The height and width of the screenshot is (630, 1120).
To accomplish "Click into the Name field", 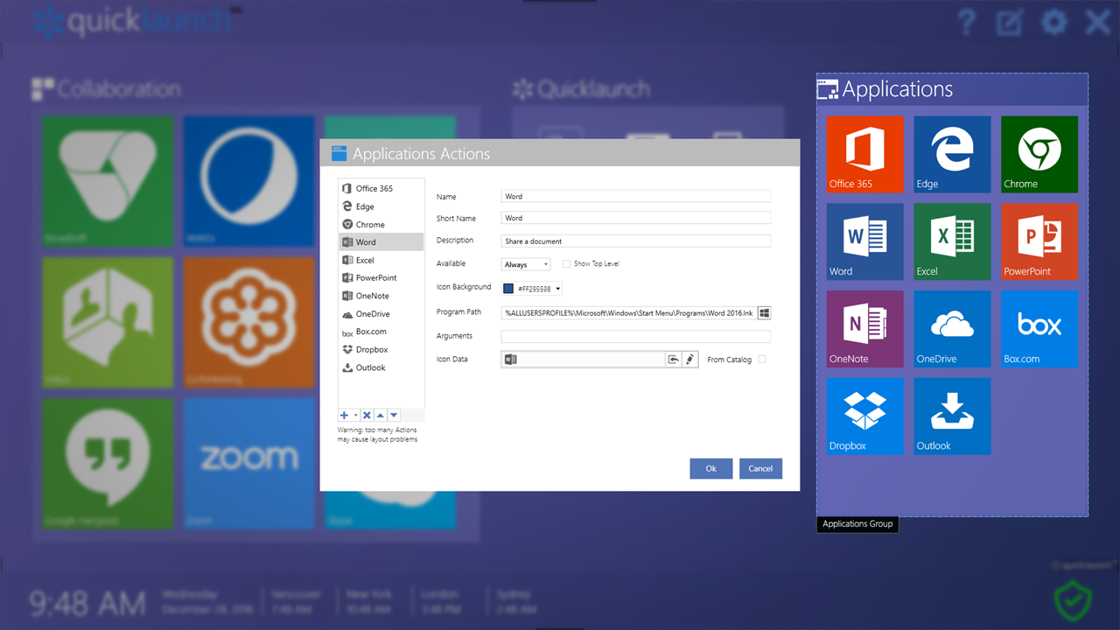I will (x=636, y=196).
